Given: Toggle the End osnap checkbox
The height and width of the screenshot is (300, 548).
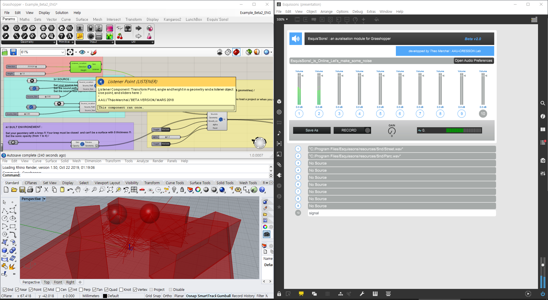Looking at the screenshot, I should click(x=5, y=289).
